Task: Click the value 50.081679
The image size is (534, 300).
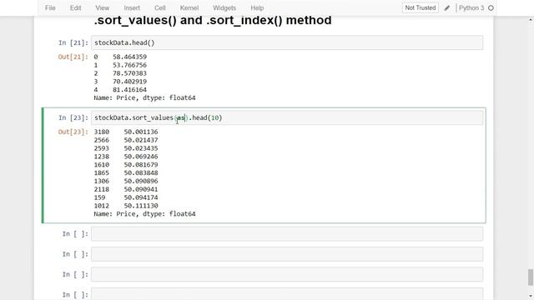Action: click(x=141, y=165)
